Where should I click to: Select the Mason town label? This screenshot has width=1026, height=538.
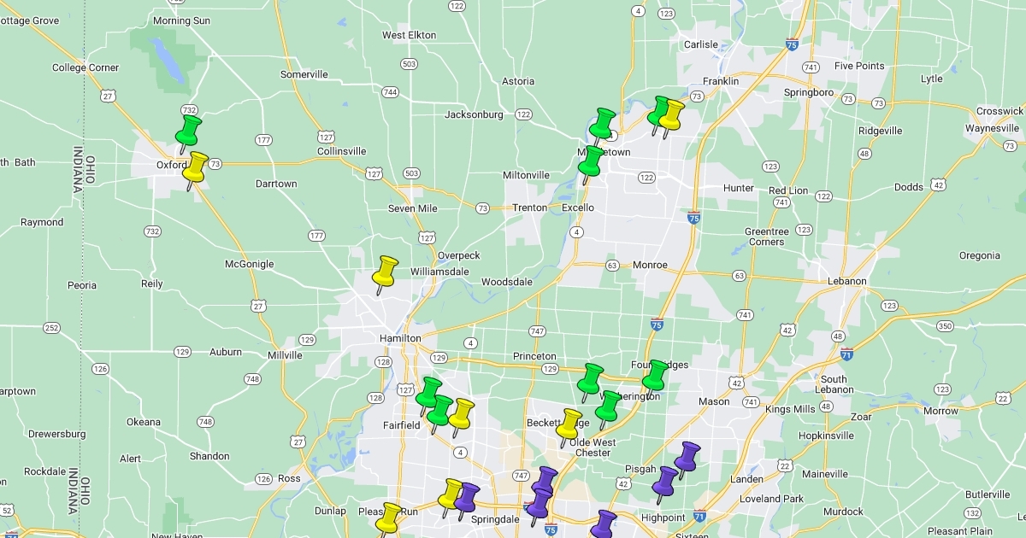tap(713, 401)
